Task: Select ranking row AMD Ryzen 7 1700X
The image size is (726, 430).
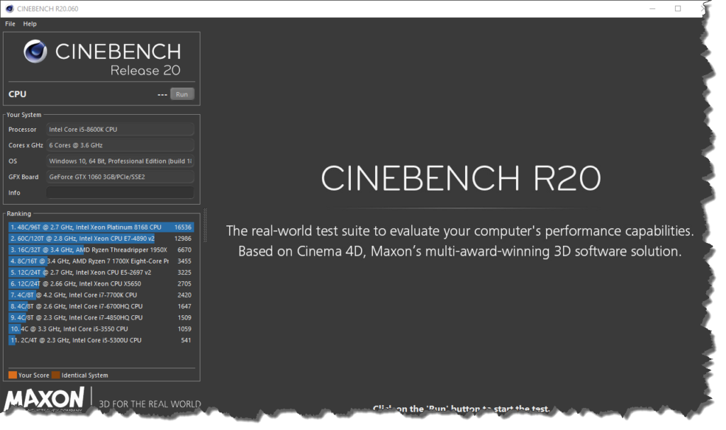Action: tap(101, 261)
